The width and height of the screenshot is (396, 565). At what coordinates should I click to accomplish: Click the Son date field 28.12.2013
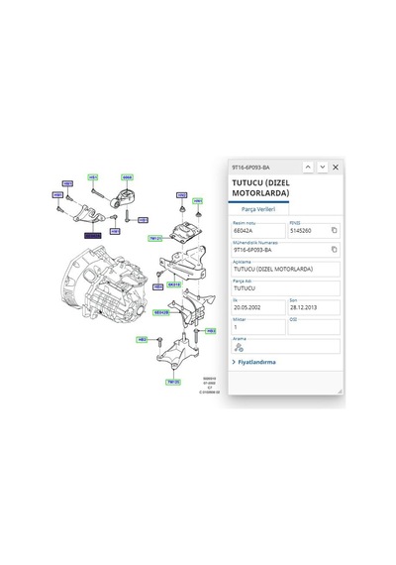tap(314, 307)
